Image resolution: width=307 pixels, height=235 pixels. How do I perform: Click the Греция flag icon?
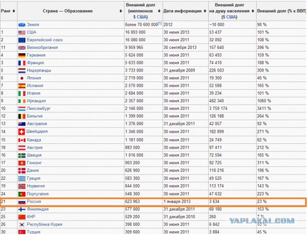pos(22,178)
